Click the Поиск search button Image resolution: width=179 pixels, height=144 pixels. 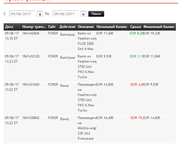click(x=96, y=14)
